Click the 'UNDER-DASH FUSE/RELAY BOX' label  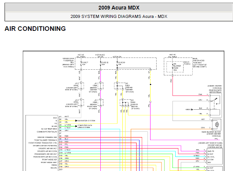pyautogui.click(x=68, y=63)
